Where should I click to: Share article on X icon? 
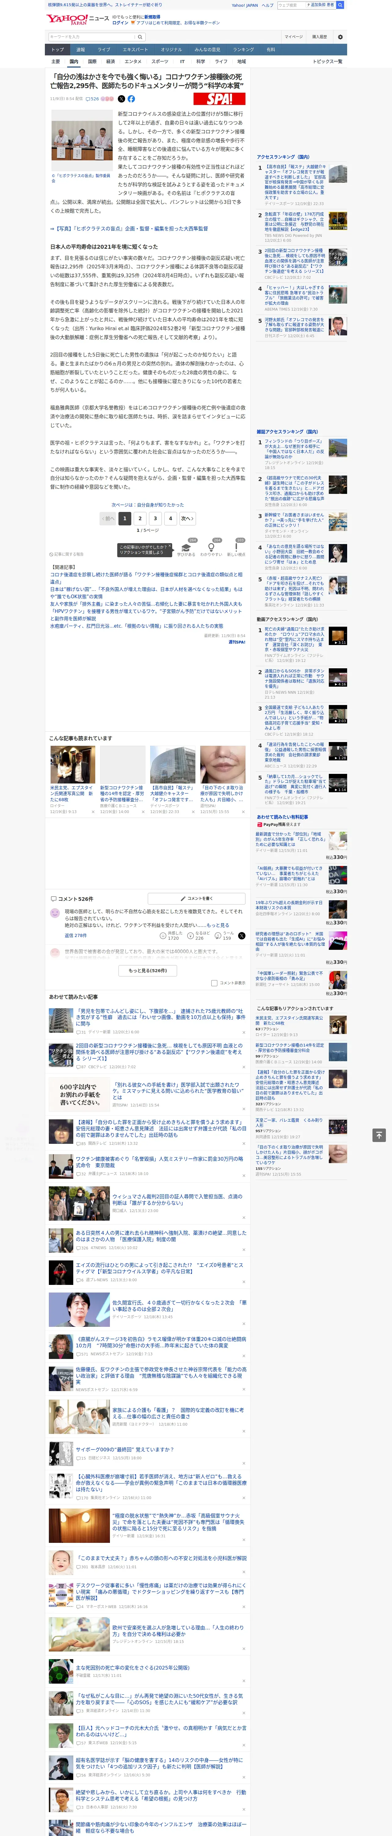point(121,99)
